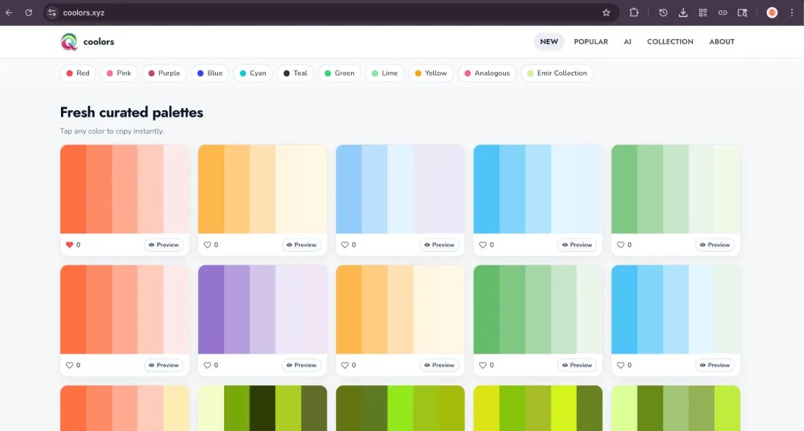Reload the page with the refresh icon
The height and width of the screenshot is (431, 804).
(x=29, y=13)
